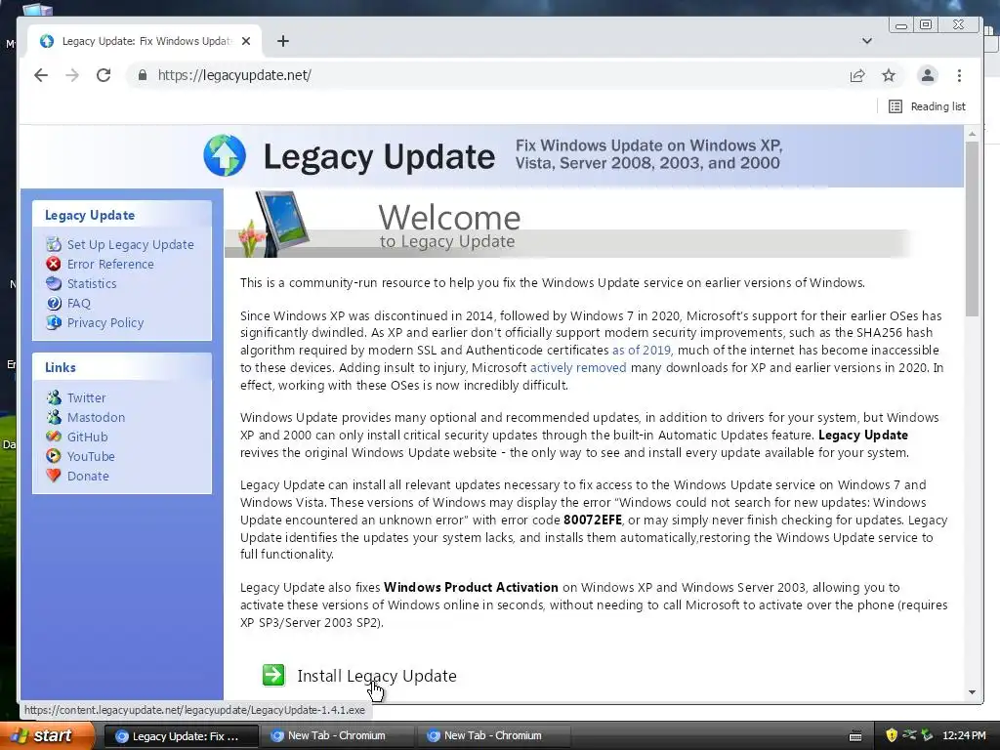Select the Legacy Update browser tab
This screenshot has height=750, width=1000.
146,41
